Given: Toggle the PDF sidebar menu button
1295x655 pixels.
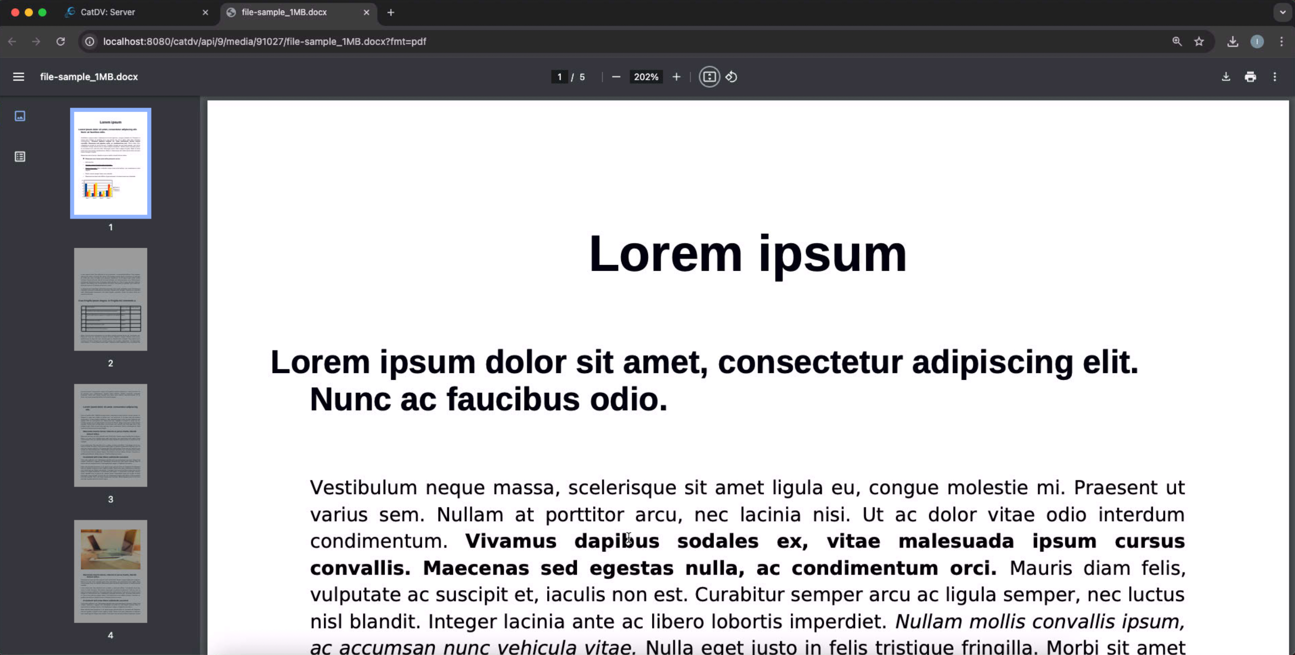Looking at the screenshot, I should [x=18, y=77].
